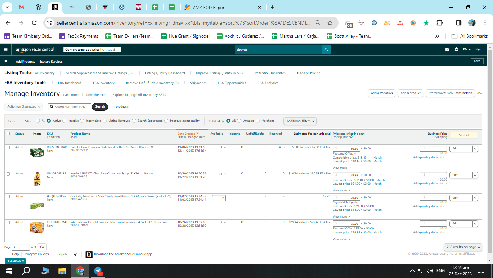Viewport: 493px width, 278px height.
Task: Switch to the AMZ EOD Report tab
Action: [223, 7]
